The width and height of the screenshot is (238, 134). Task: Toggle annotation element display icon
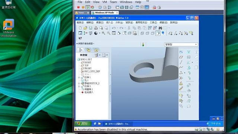(191, 33)
